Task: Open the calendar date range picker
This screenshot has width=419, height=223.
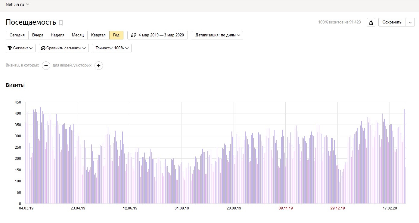Action: point(157,35)
